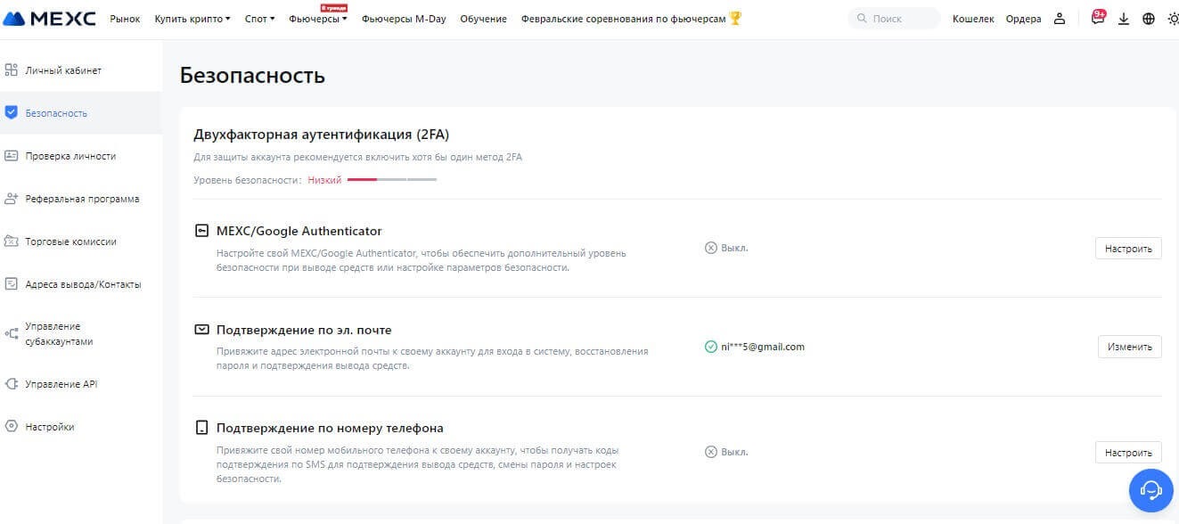
Task: Open language globe icon
Action: 1148,19
